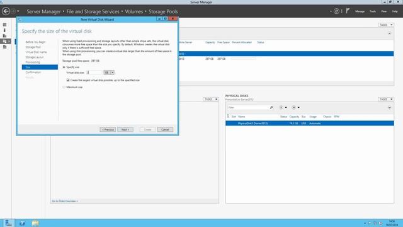403x227 pixels.
Task: Expand the Physical Disks filter bar chevron
Action: (389, 108)
